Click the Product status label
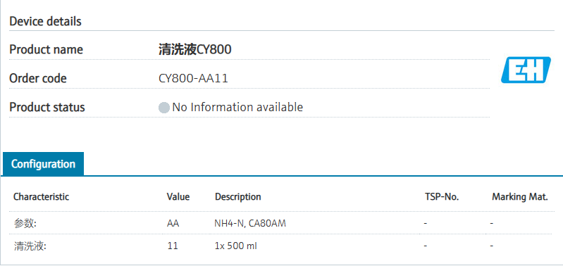The height and width of the screenshot is (266, 563). (47, 107)
